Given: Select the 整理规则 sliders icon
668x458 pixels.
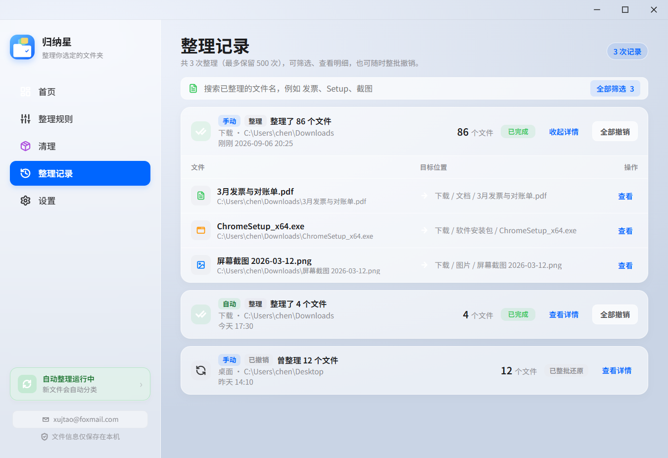Looking at the screenshot, I should click(x=25, y=119).
